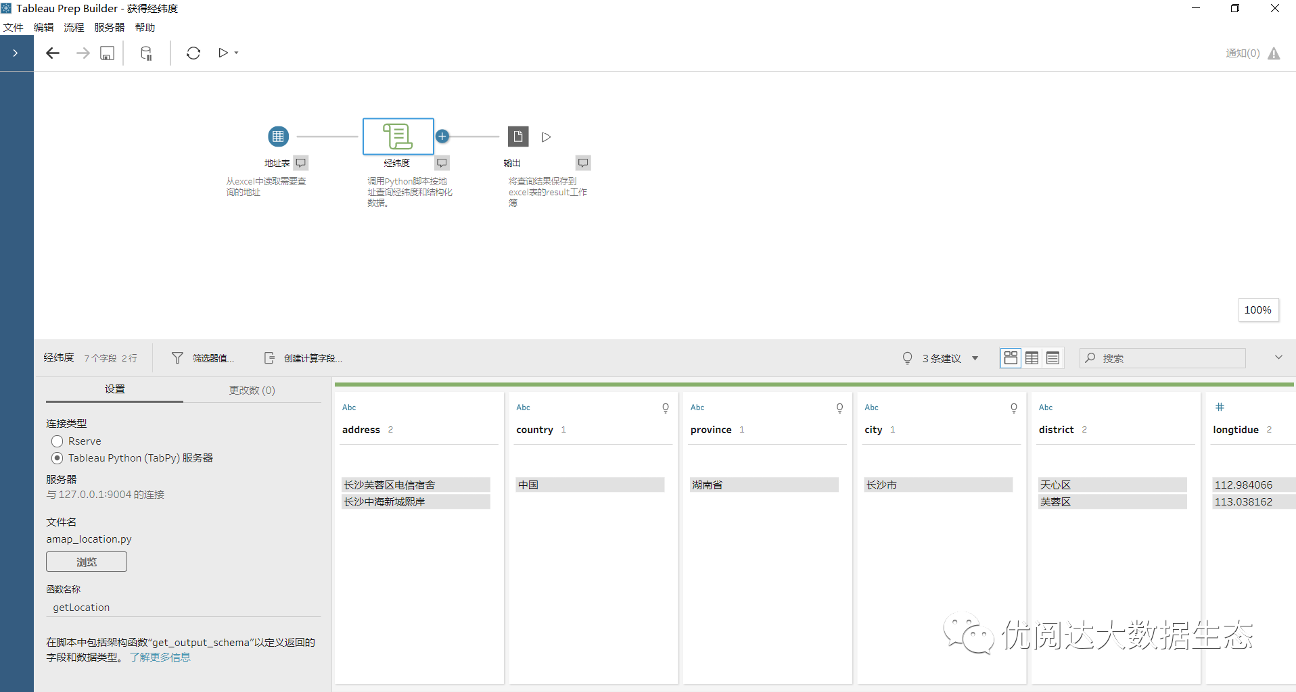This screenshot has width=1296, height=692.
Task: Toggle description comment icon for 经纬度
Action: [x=442, y=163]
